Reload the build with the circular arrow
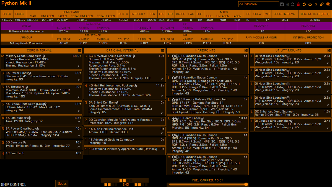332x187 pixels. [x=293, y=4]
